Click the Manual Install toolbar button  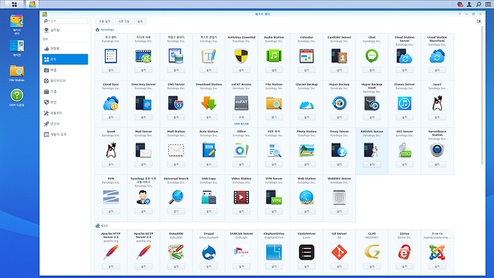tap(104, 21)
